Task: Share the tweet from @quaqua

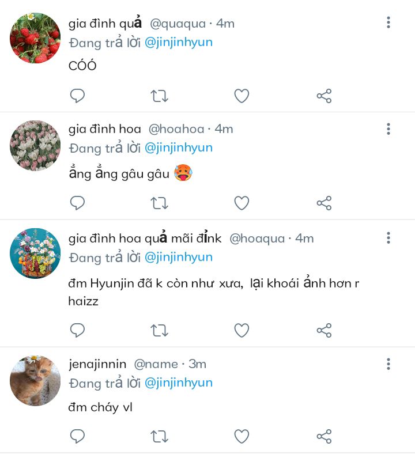Action: click(x=324, y=96)
